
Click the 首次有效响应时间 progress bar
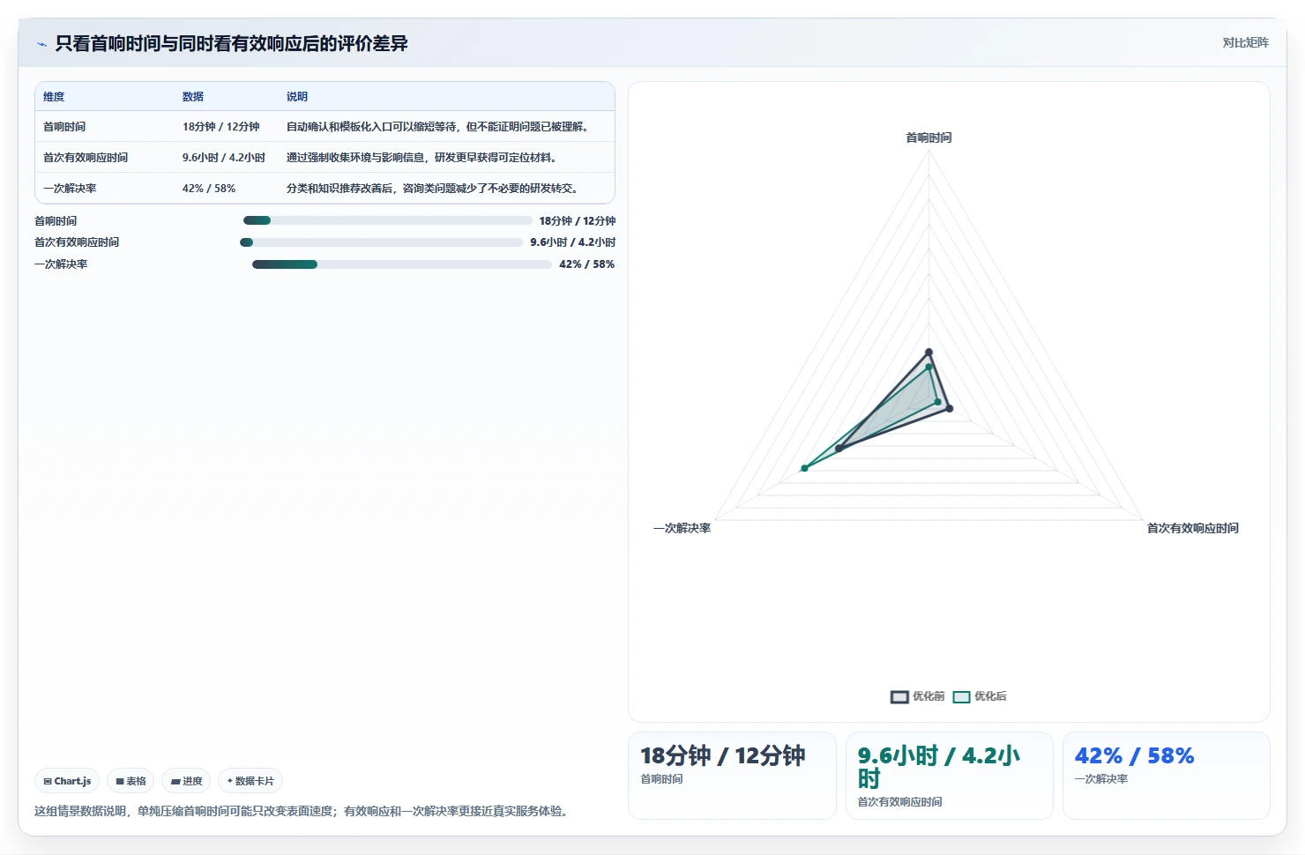[x=381, y=242]
